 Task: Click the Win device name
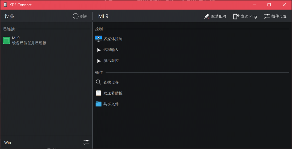pos(8,143)
